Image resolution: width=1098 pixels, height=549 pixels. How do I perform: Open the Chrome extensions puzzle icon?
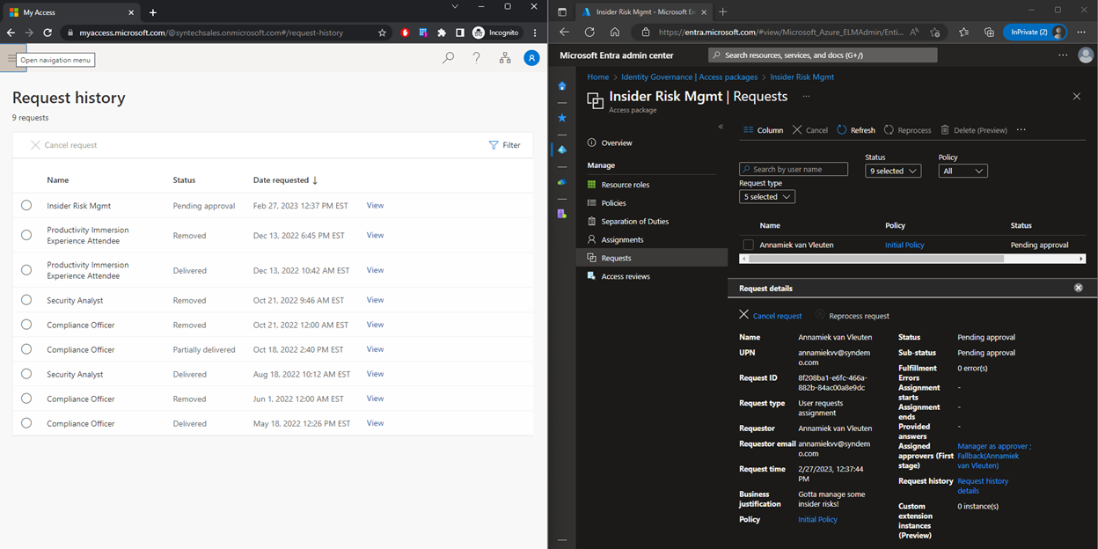[442, 33]
